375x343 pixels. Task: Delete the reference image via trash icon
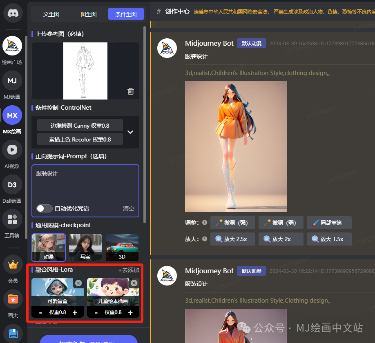pyautogui.click(x=130, y=91)
